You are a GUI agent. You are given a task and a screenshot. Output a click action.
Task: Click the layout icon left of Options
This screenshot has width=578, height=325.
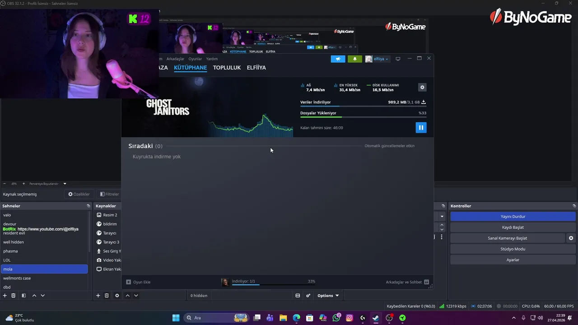298,296
